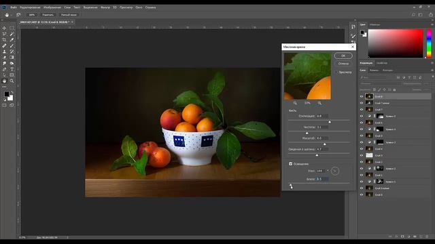Click the Блеск value field
Viewport: 435px width, 244px height.
click(x=322, y=179)
